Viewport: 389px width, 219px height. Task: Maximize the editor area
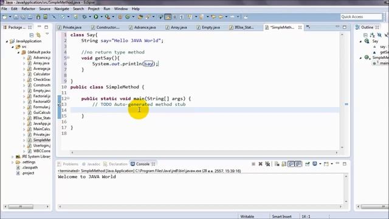pyautogui.click(x=345, y=27)
